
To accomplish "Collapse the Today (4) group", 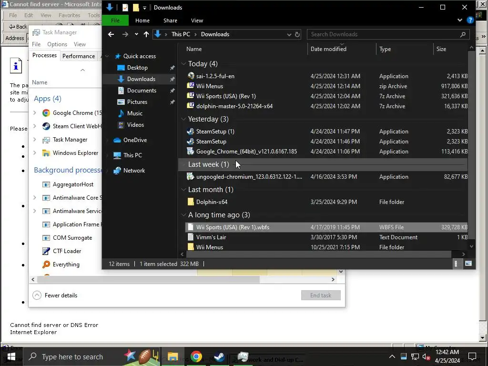I will pyautogui.click(x=183, y=64).
